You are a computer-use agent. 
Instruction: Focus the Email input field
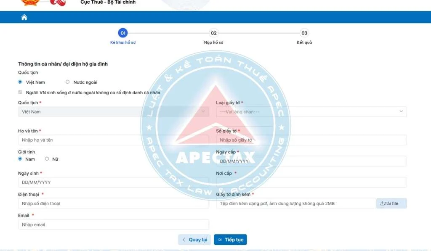pyautogui.click(x=114, y=225)
